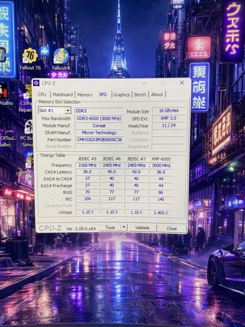The width and height of the screenshot is (245, 327).
Task: Click the XMP 3.0 SPD Ext. value
Action: point(168,118)
